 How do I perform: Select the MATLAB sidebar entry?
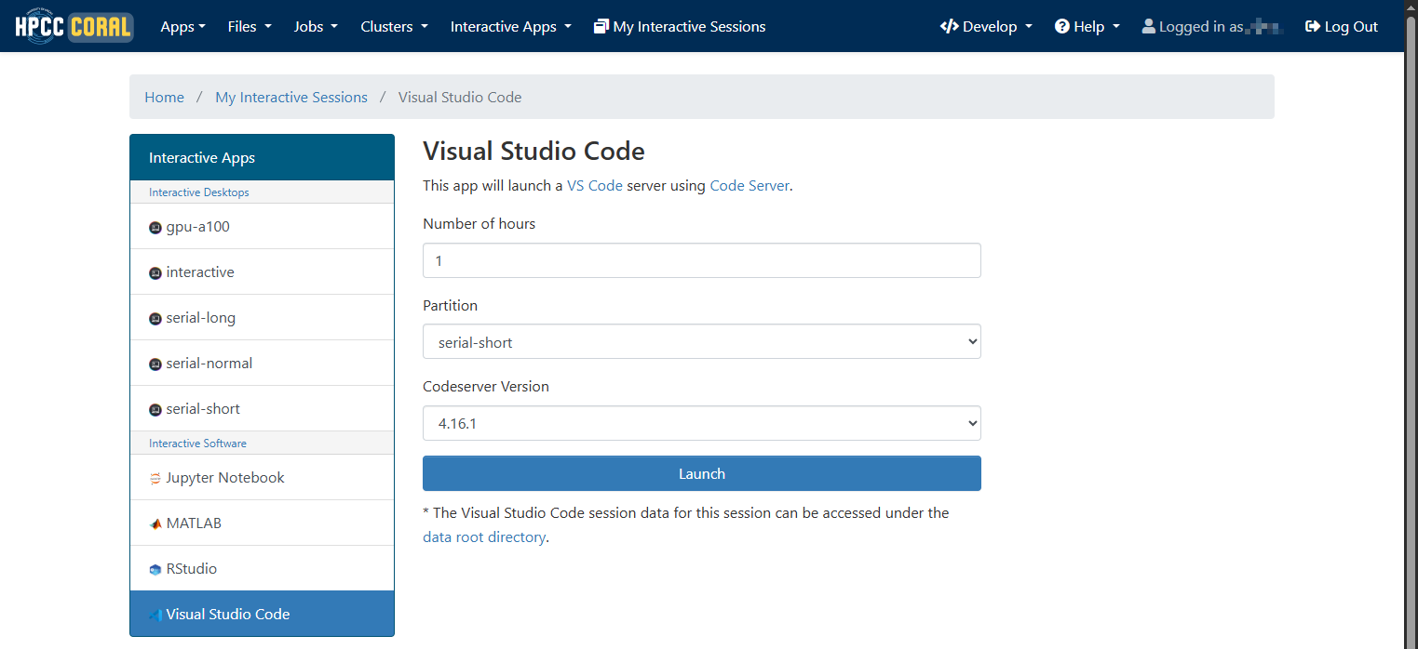[262, 523]
